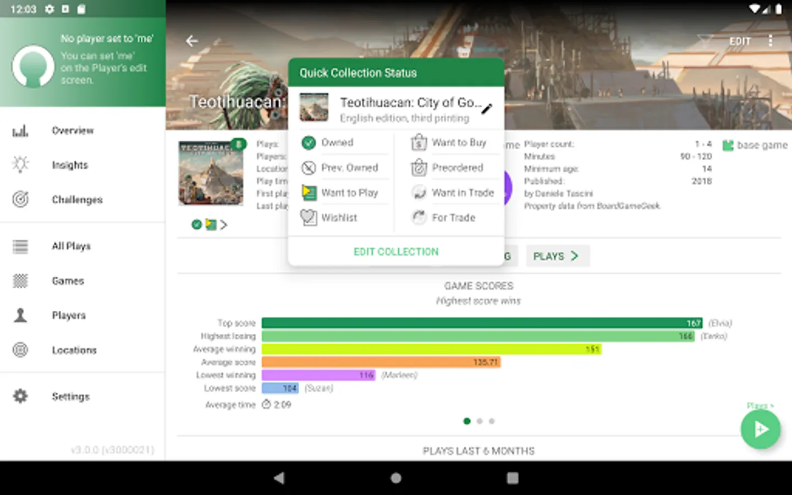
Task: Open the Overview menu item
Action: [82, 131]
